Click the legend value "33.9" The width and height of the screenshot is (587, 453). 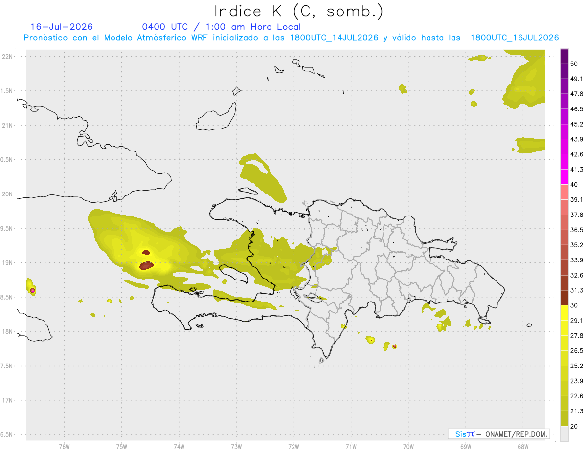[x=577, y=260]
